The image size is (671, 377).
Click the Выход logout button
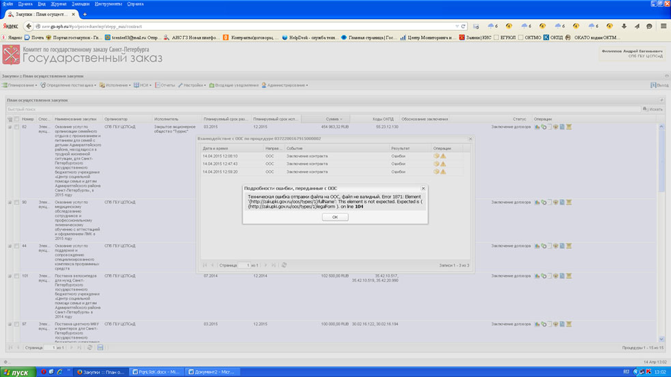pos(659,85)
